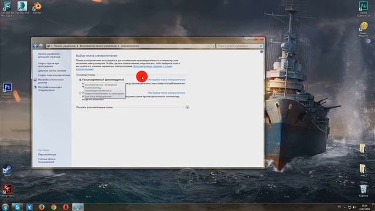The image size is (375, 211).
Task: Open plan settings link for Сбалансированный
Action: point(166,80)
